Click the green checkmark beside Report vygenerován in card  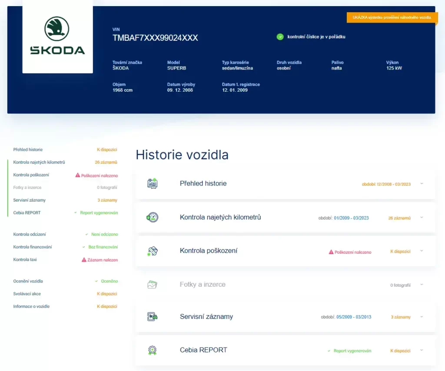coord(329,351)
